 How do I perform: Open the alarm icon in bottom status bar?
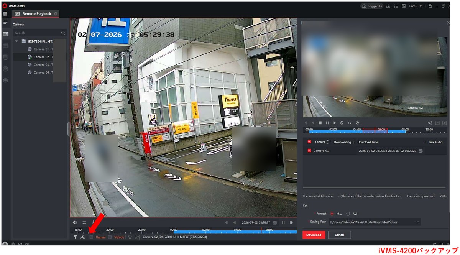click(5, 244)
